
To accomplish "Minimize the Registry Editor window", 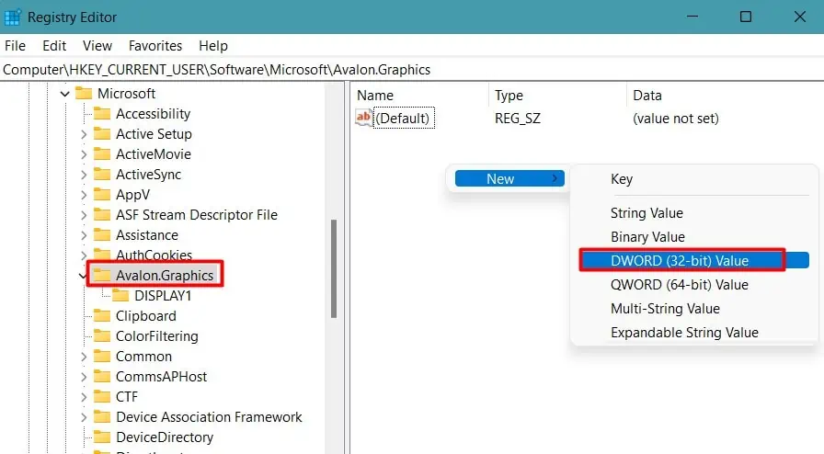I will point(692,17).
